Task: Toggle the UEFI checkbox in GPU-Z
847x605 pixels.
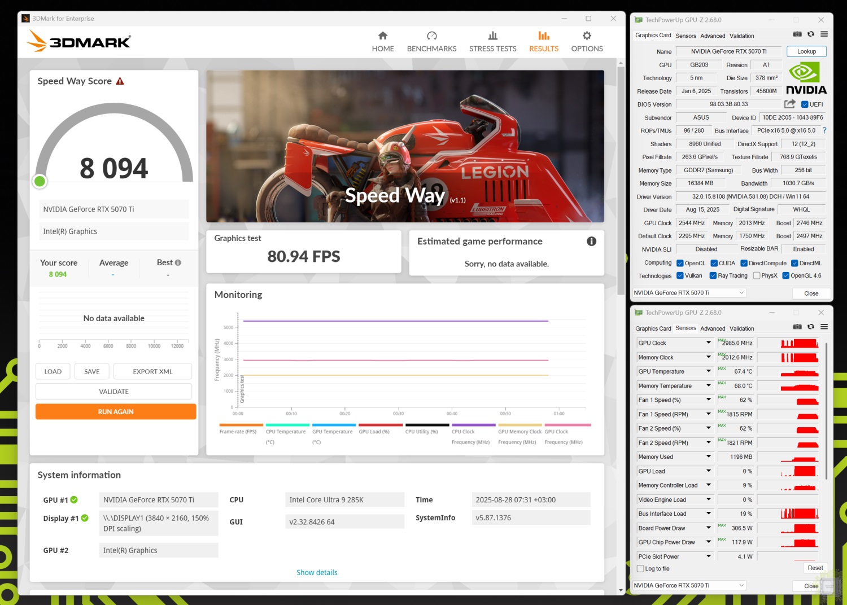Action: click(x=805, y=104)
